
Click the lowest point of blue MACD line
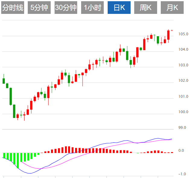coord(29,173)
